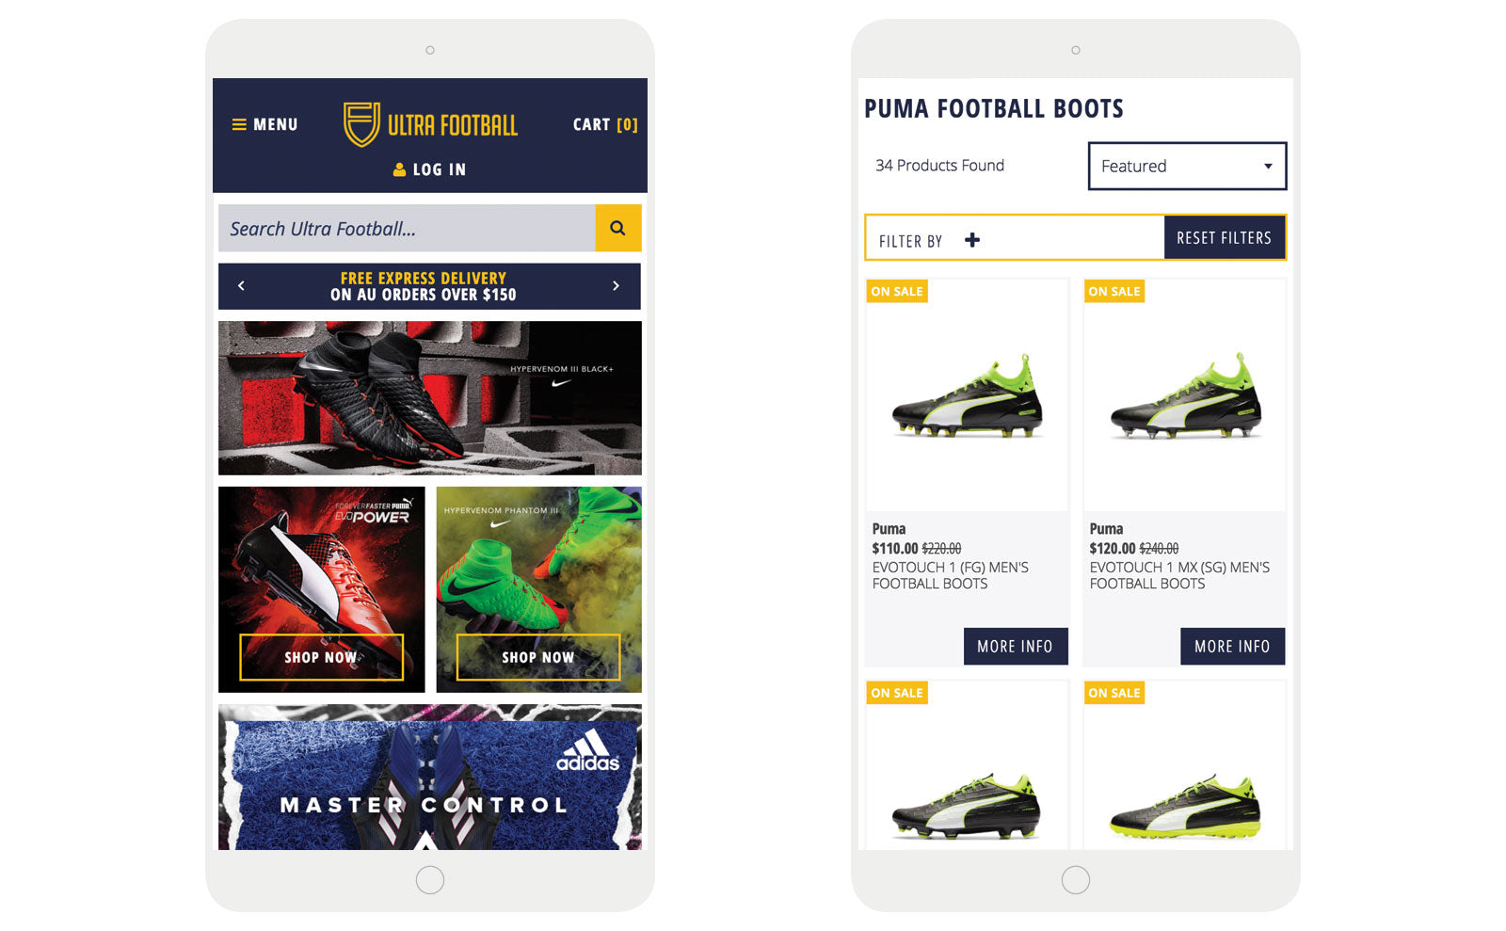The height and width of the screenshot is (931, 1506).
Task: Open the hamburger MENU icon
Action: 239,124
